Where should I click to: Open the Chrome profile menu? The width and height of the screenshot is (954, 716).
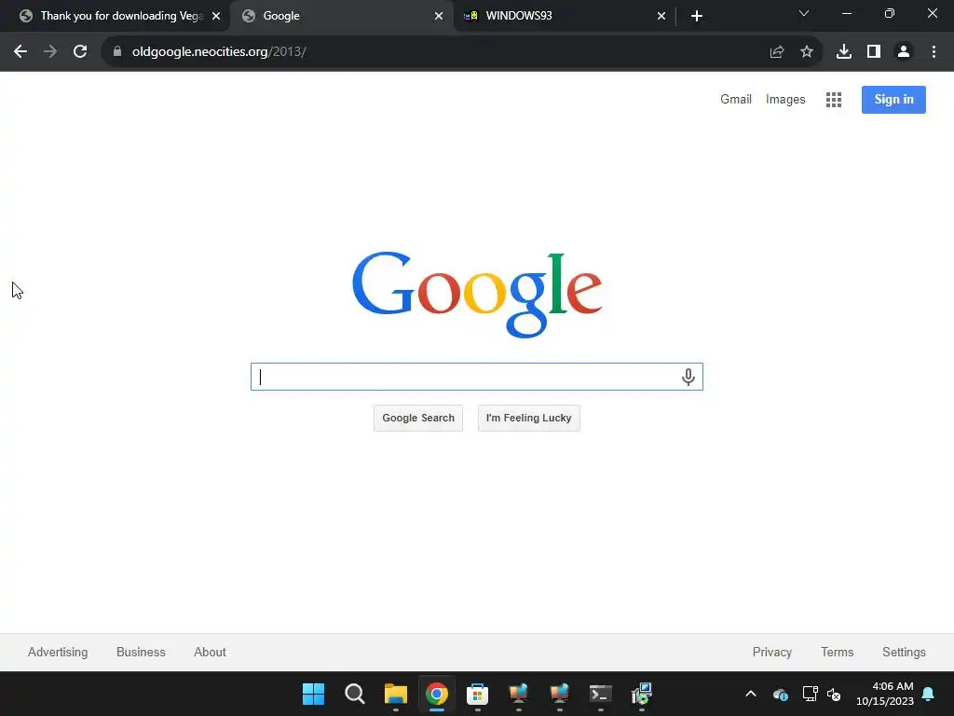[904, 52]
